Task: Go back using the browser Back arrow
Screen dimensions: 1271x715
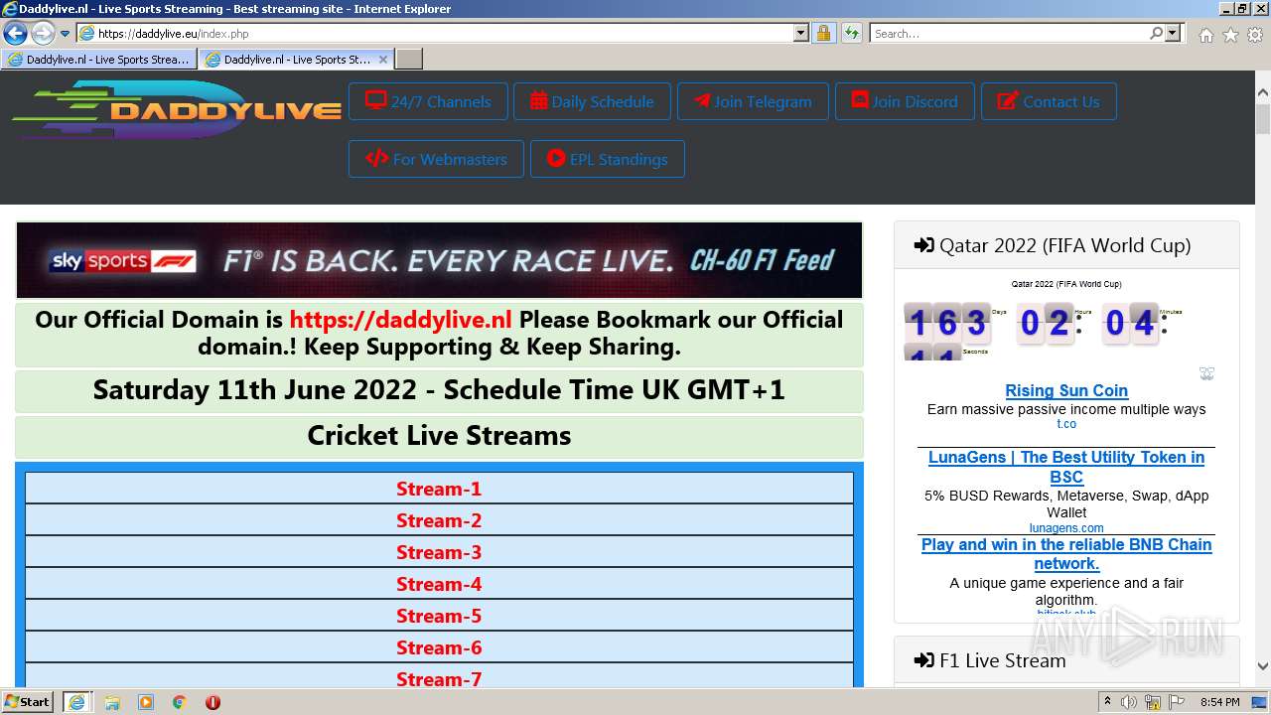Action: (15, 33)
